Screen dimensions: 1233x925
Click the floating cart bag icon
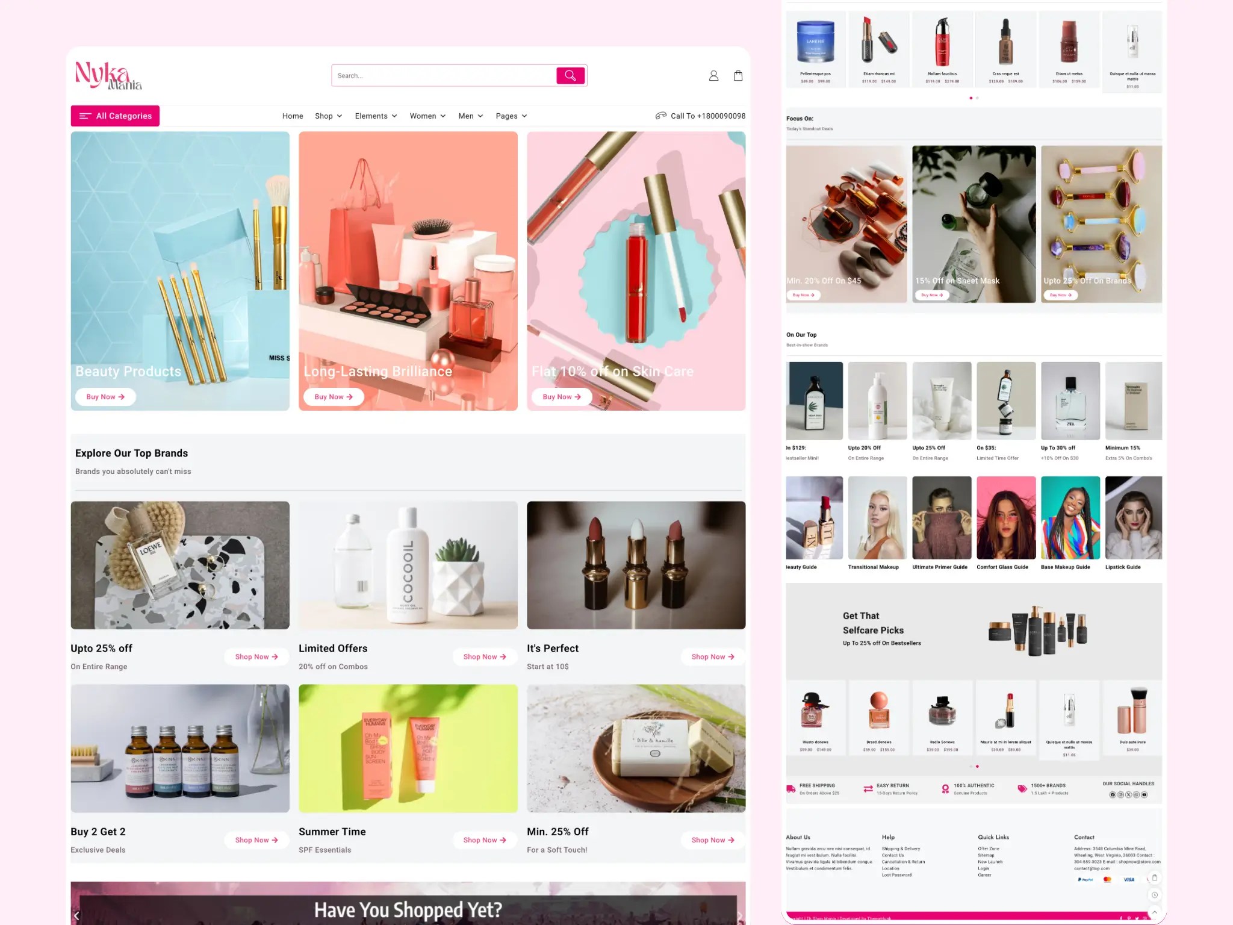pos(1155,877)
